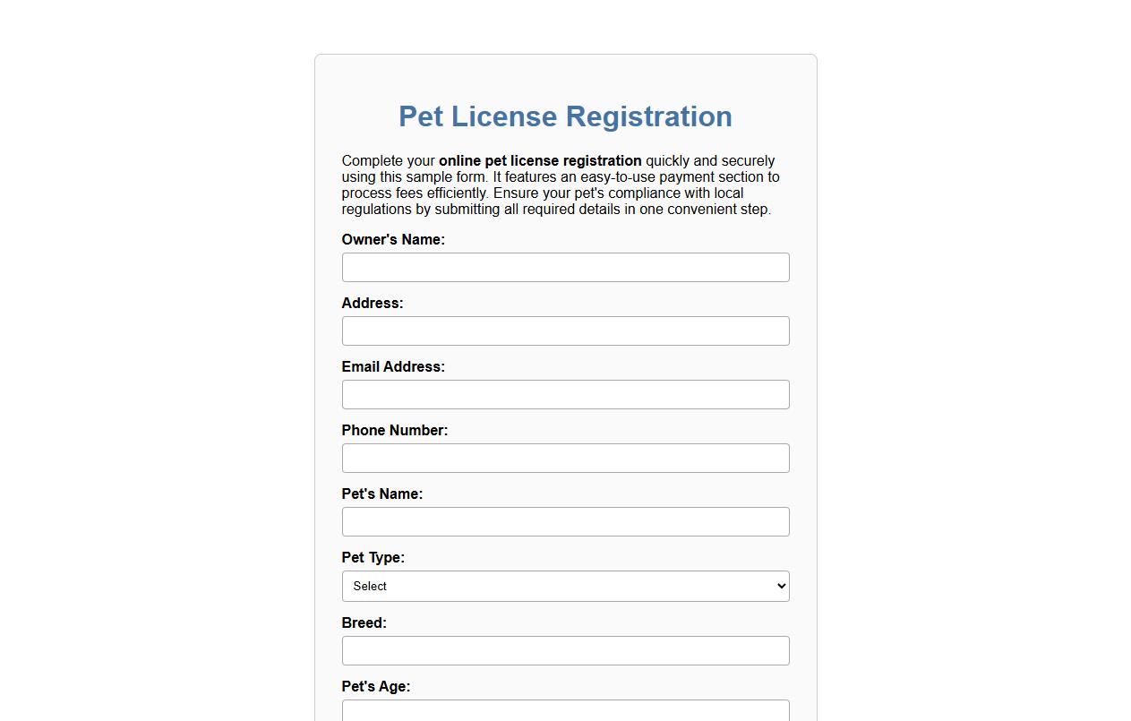The image size is (1131, 721).
Task: Click the Pet's Age label
Action: [x=376, y=686]
